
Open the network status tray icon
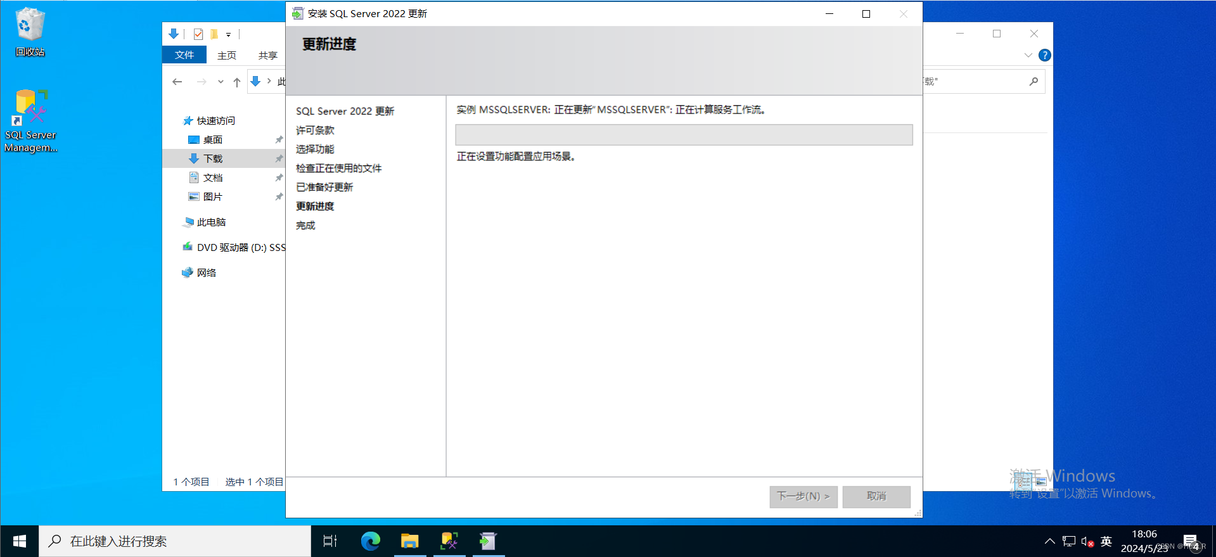(x=1069, y=541)
